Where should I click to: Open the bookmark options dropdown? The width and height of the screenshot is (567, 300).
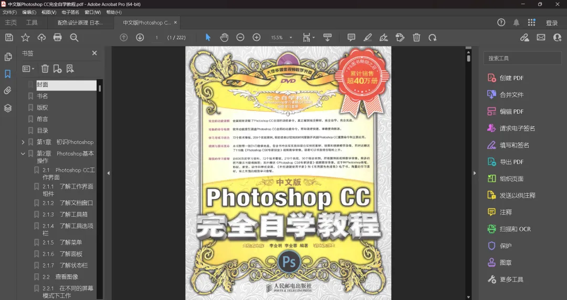pos(28,69)
